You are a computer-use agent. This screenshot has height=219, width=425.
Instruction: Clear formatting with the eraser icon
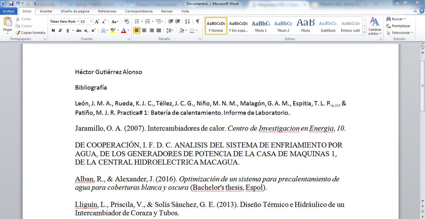(x=126, y=22)
